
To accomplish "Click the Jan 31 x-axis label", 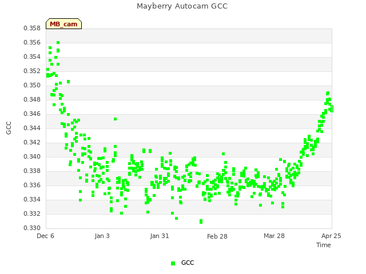I will 160,236.
